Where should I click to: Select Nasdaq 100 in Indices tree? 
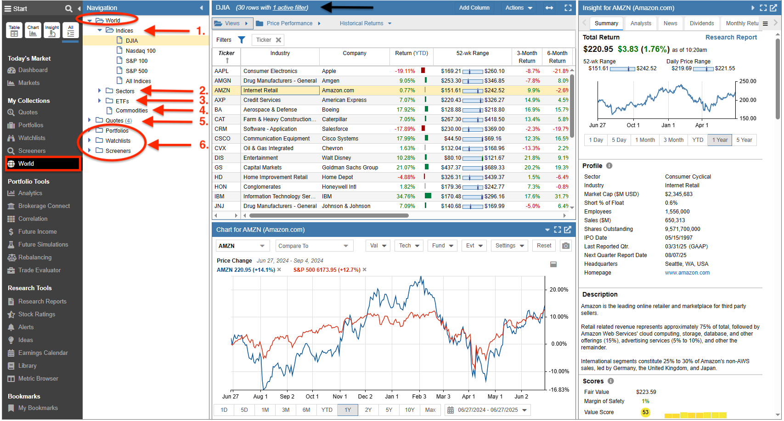141,51
